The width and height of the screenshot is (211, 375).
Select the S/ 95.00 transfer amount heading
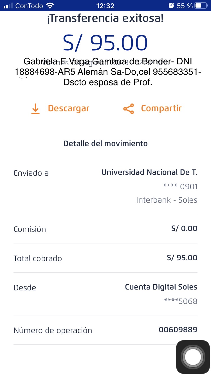point(105,43)
